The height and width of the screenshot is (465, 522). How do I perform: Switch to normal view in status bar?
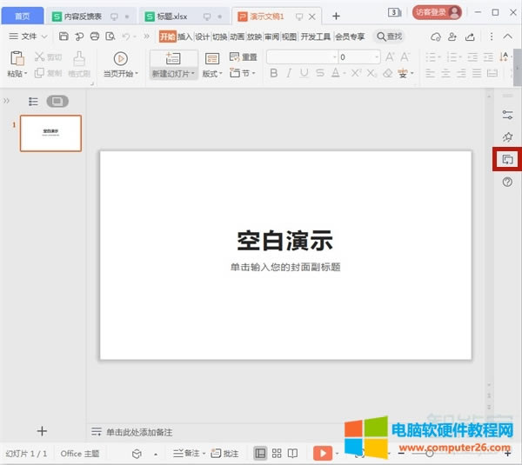[x=260, y=454]
